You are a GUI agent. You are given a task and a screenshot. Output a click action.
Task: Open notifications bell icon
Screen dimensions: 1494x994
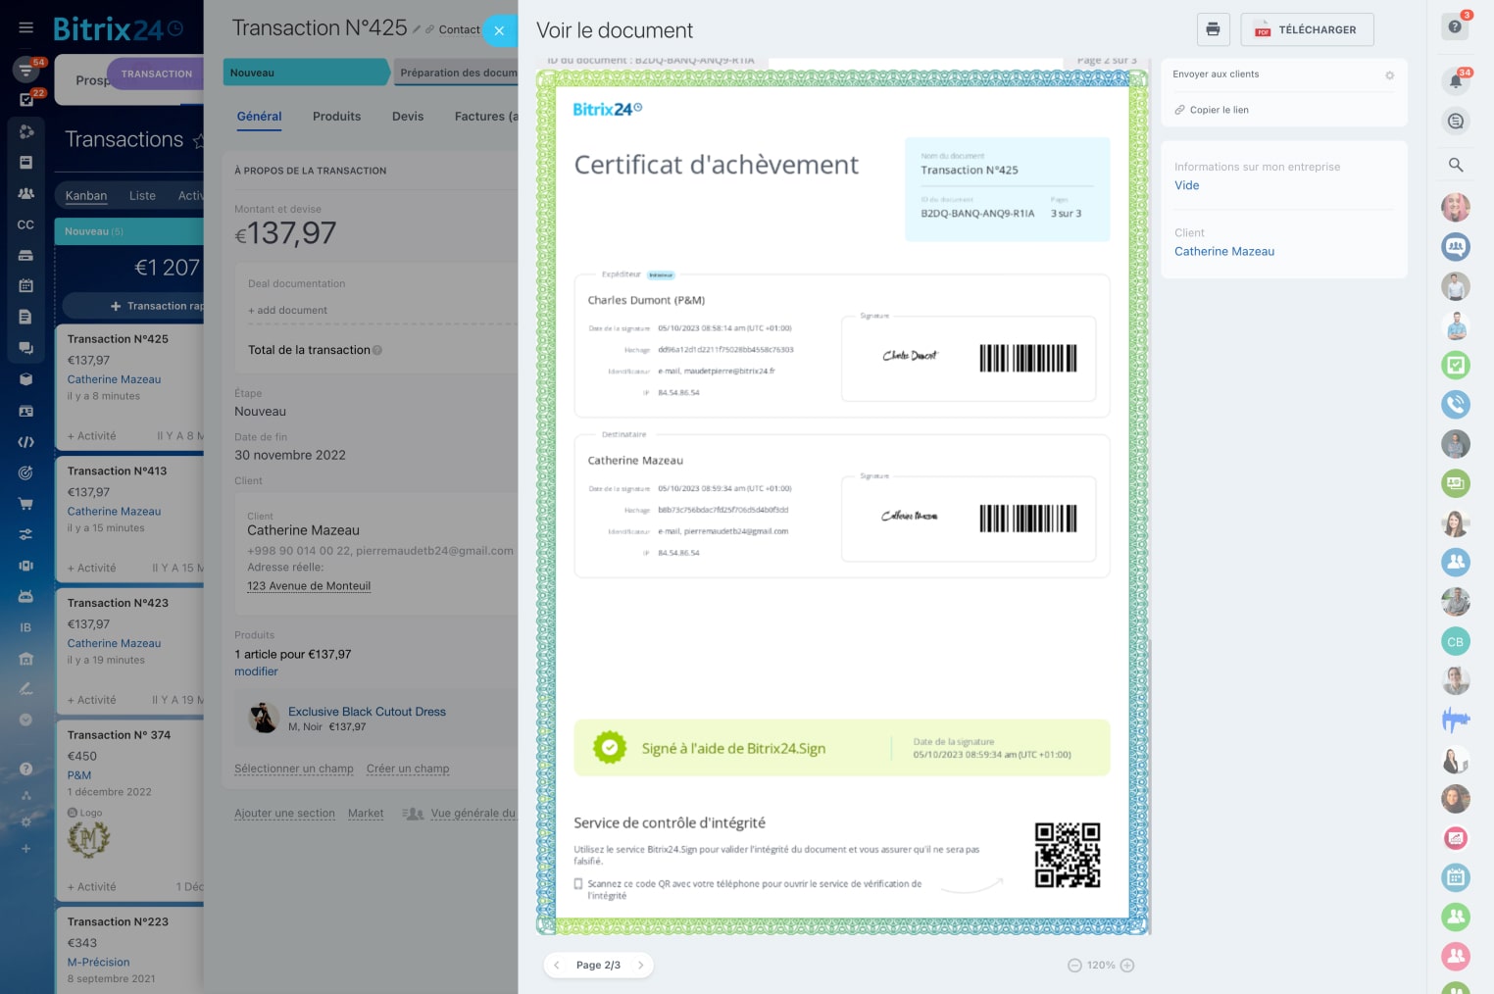pyautogui.click(x=1455, y=81)
